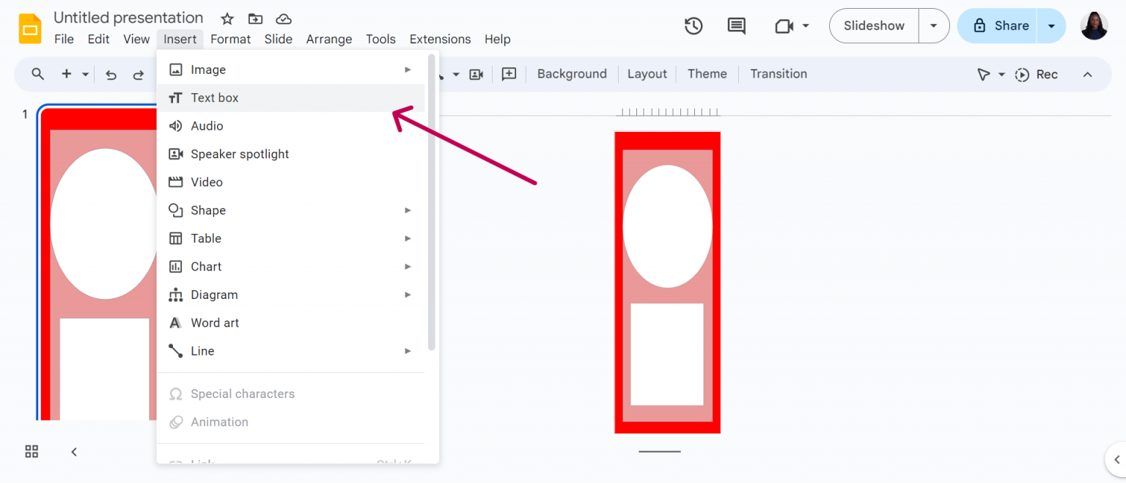Insert a Text box from the menu
Image resolution: width=1126 pixels, height=483 pixels.
tap(214, 97)
